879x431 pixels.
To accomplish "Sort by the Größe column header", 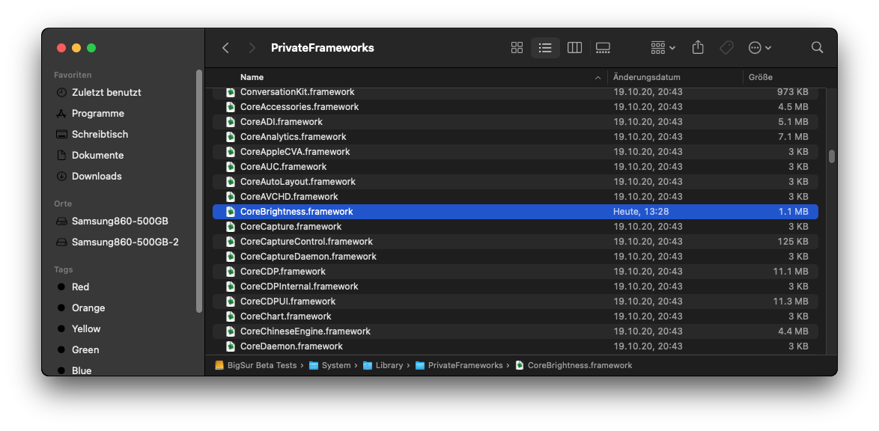I will 760,77.
